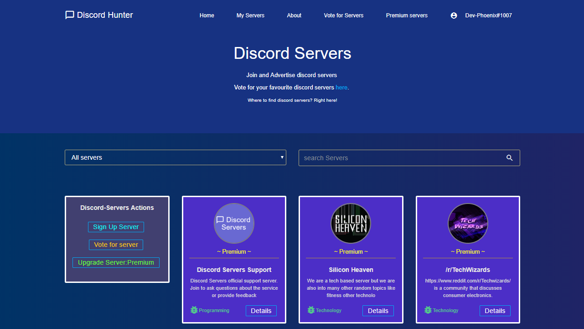Click the Discord Servers main heading

(292, 53)
